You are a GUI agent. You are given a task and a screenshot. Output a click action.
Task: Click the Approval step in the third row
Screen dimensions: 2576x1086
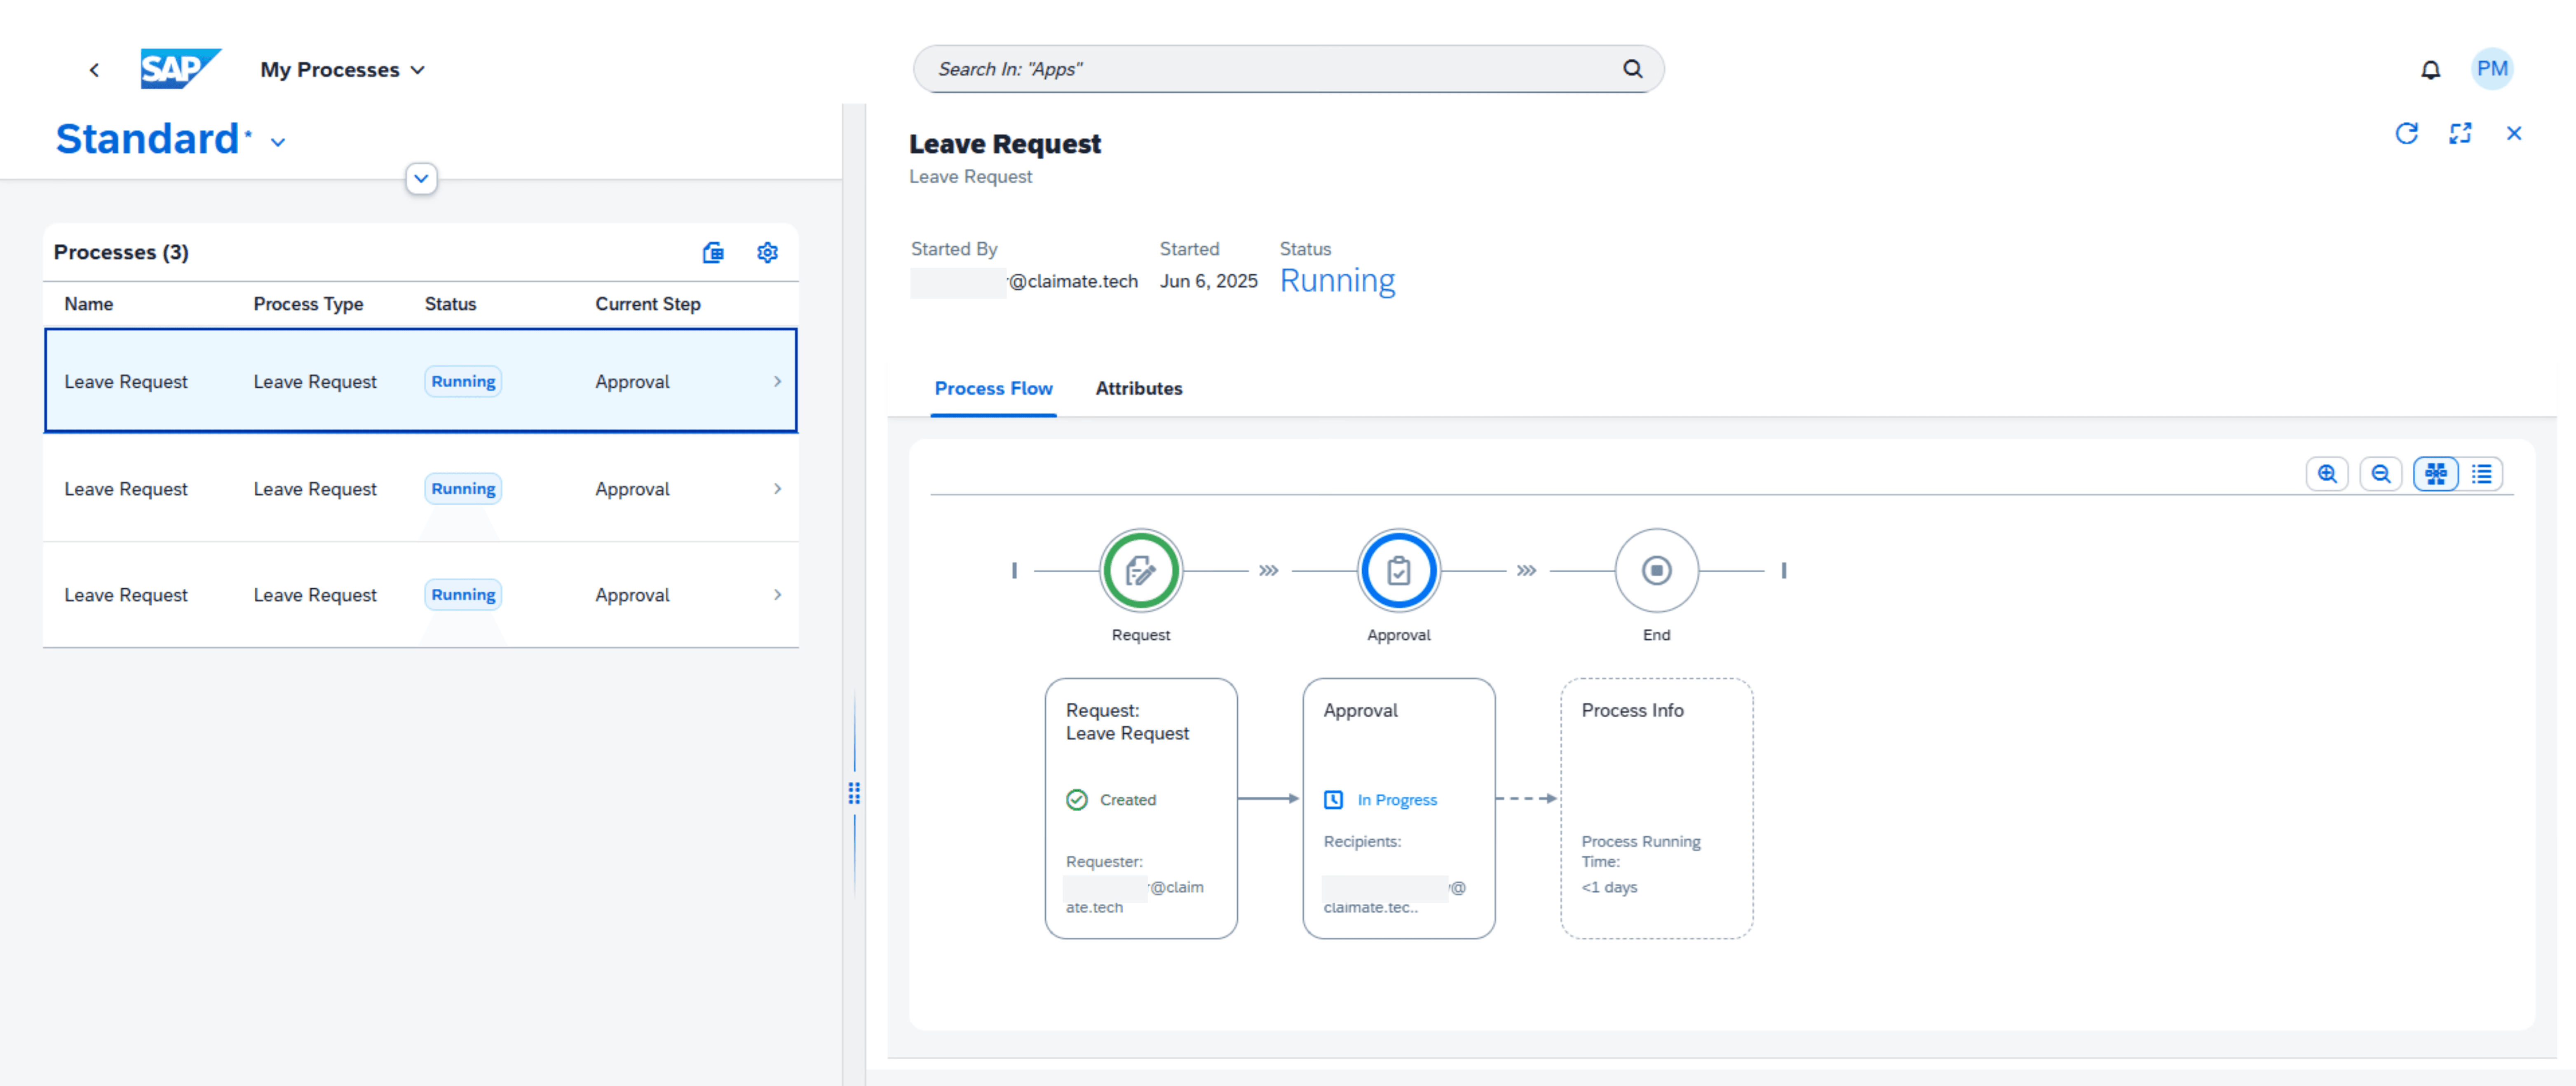coord(632,595)
